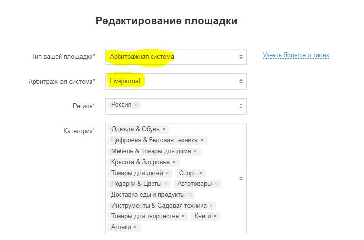Viewport: 364px width, 240px height.
Task: Open the Livejournal system dropdown
Action: (176, 82)
